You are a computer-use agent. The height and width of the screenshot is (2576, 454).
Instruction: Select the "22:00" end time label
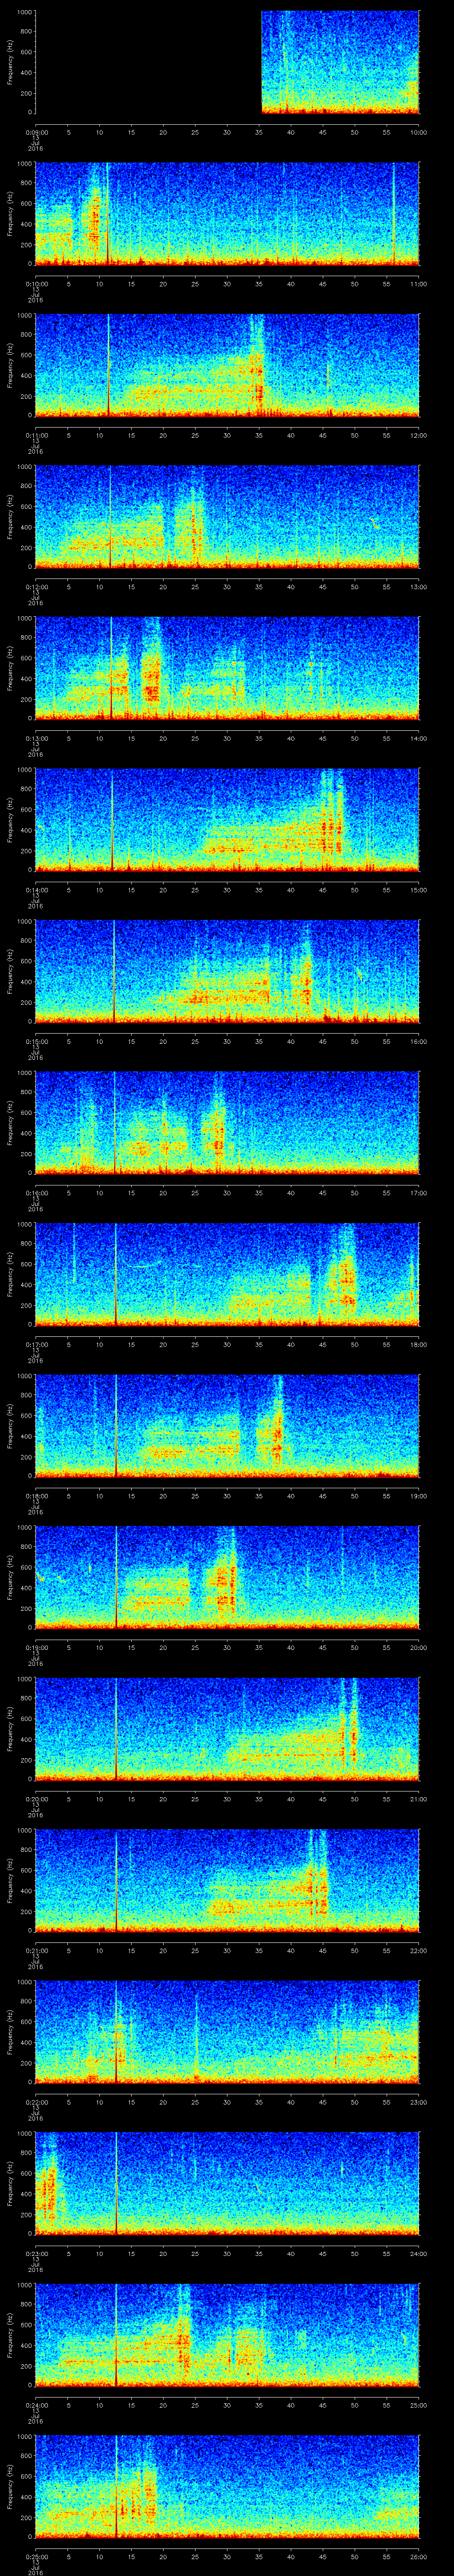(x=418, y=1950)
